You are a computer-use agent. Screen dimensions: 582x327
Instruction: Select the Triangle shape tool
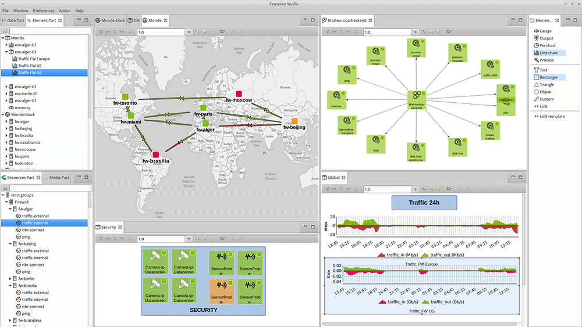pos(544,85)
